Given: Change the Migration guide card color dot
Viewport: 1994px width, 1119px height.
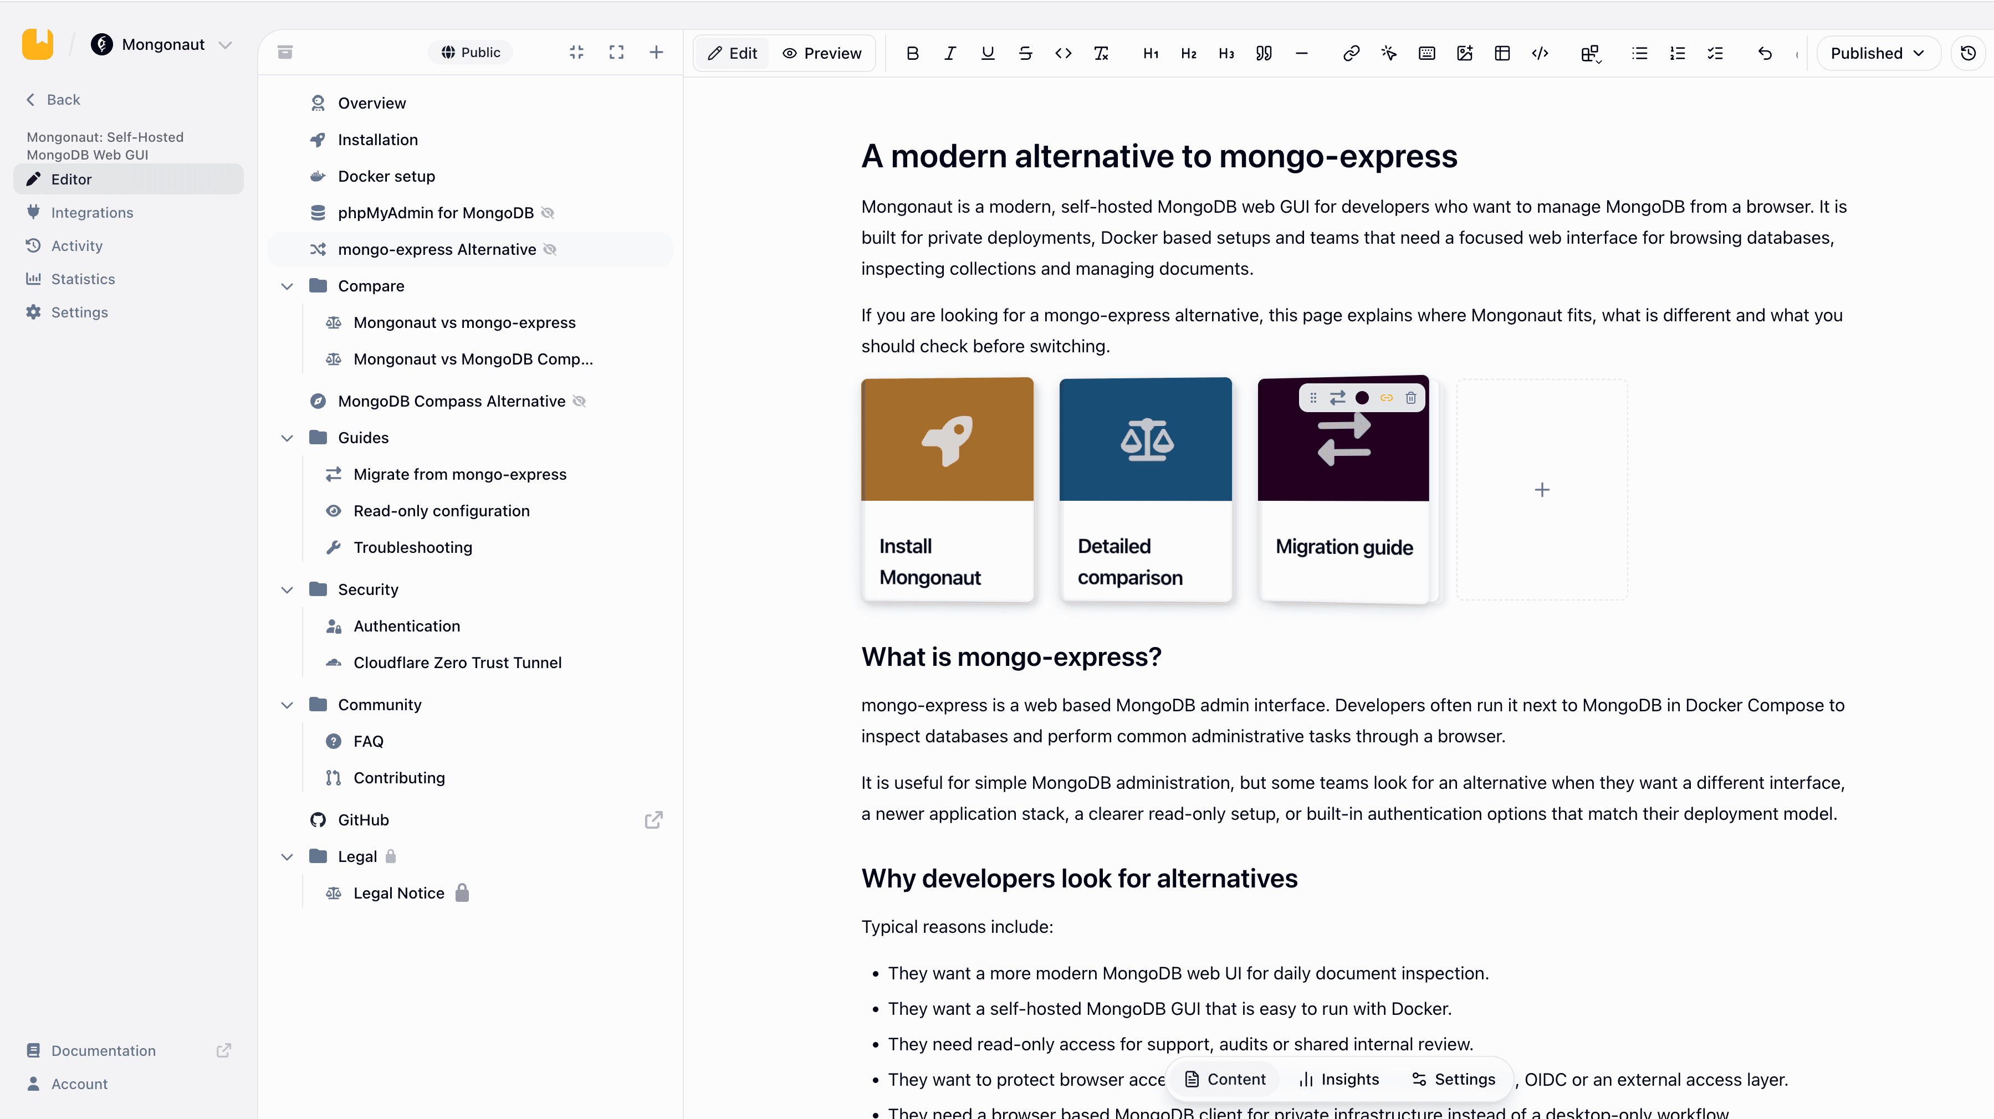Looking at the screenshot, I should 1362,398.
